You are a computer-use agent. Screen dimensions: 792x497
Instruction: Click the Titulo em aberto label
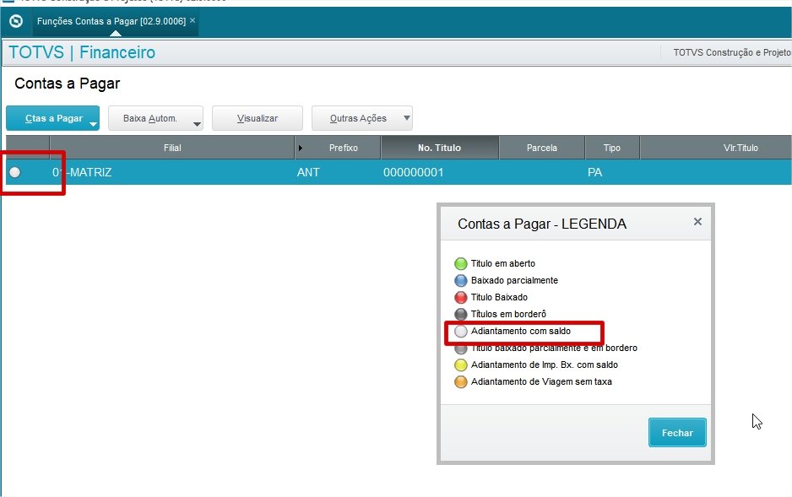(503, 263)
